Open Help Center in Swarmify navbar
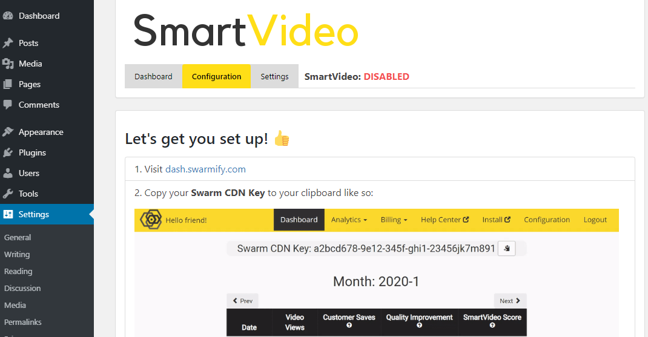This screenshot has width=648, height=337. [445, 220]
